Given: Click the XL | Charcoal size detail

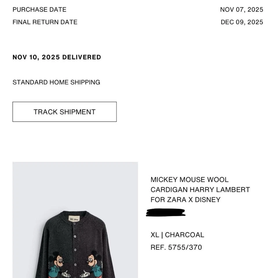Looking at the screenshot, I should click(177, 235).
